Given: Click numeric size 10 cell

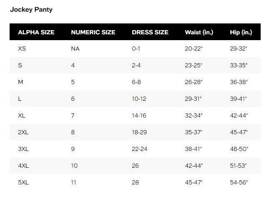Looking at the screenshot, I should click(x=74, y=166).
